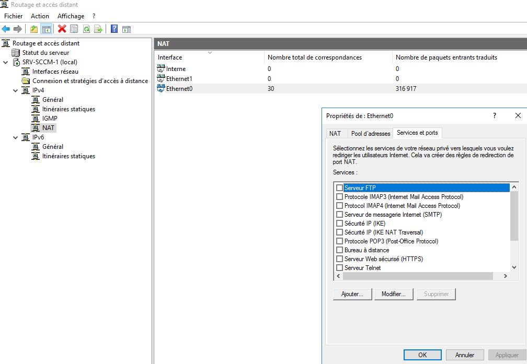The height and width of the screenshot is (364, 527).
Task: Collapse the IPv6 tree branch
Action: [x=15, y=137]
